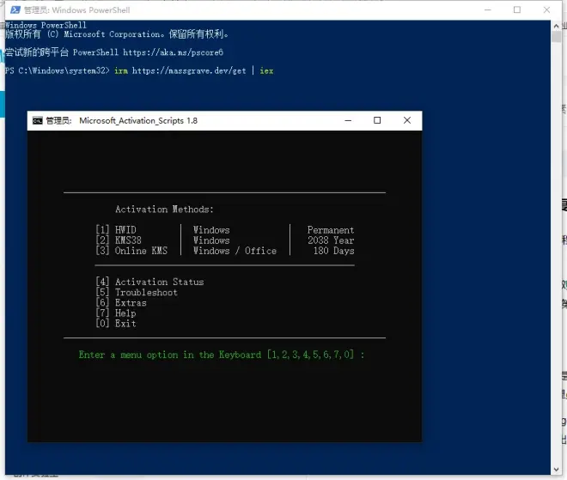Select the '[0] Exit' line

pyautogui.click(x=116, y=324)
